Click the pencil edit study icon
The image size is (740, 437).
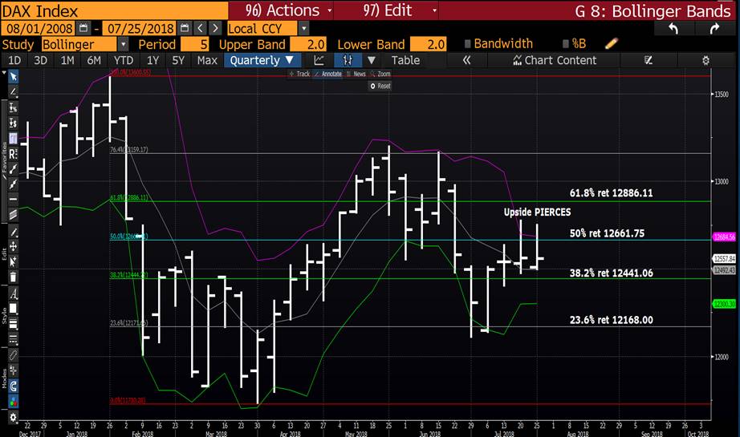pyautogui.click(x=611, y=44)
